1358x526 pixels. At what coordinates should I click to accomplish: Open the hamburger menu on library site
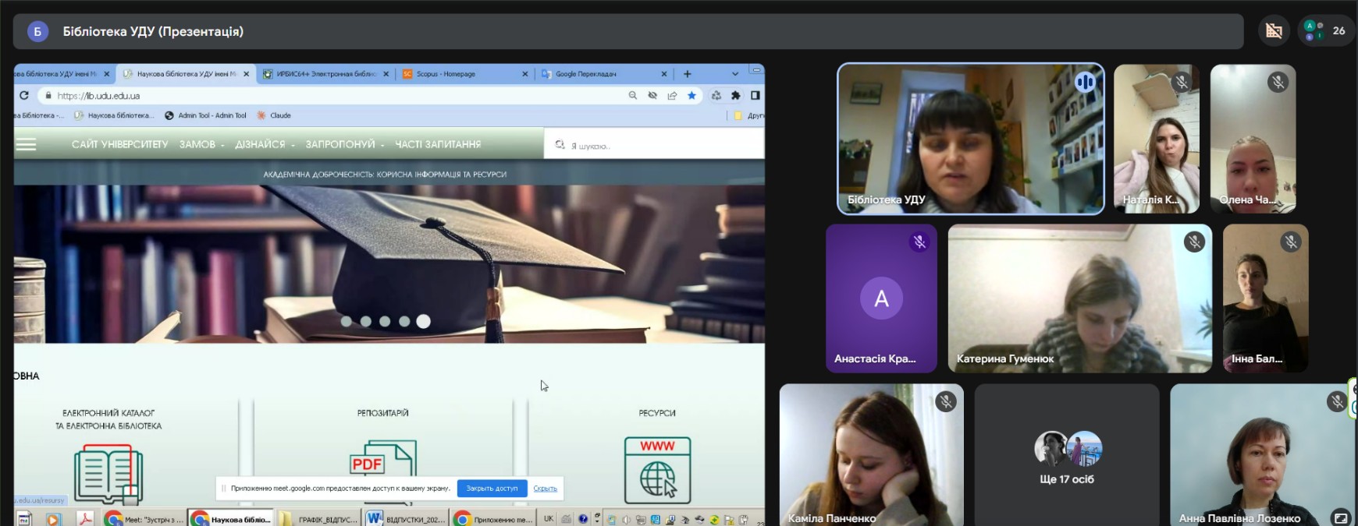[x=27, y=144]
